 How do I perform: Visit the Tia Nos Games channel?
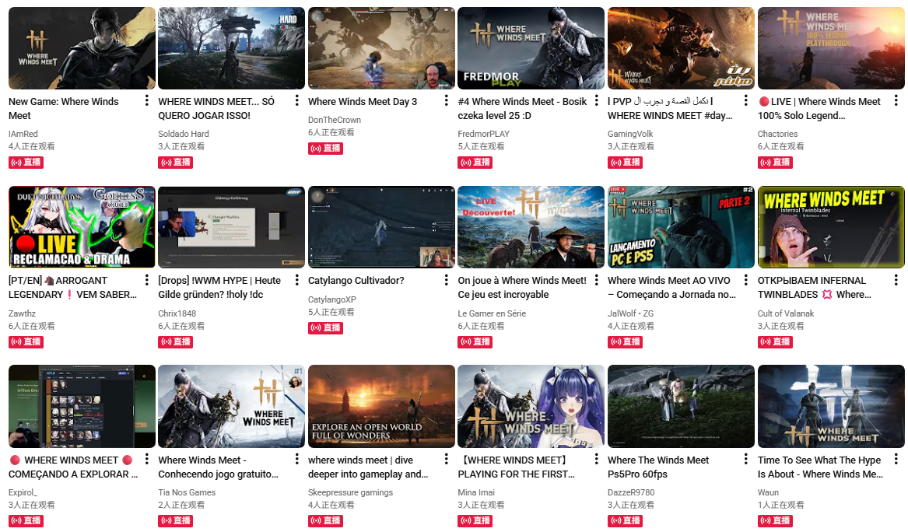[187, 492]
